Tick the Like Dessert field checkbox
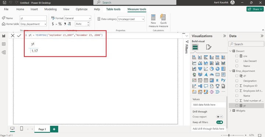 [237, 61]
